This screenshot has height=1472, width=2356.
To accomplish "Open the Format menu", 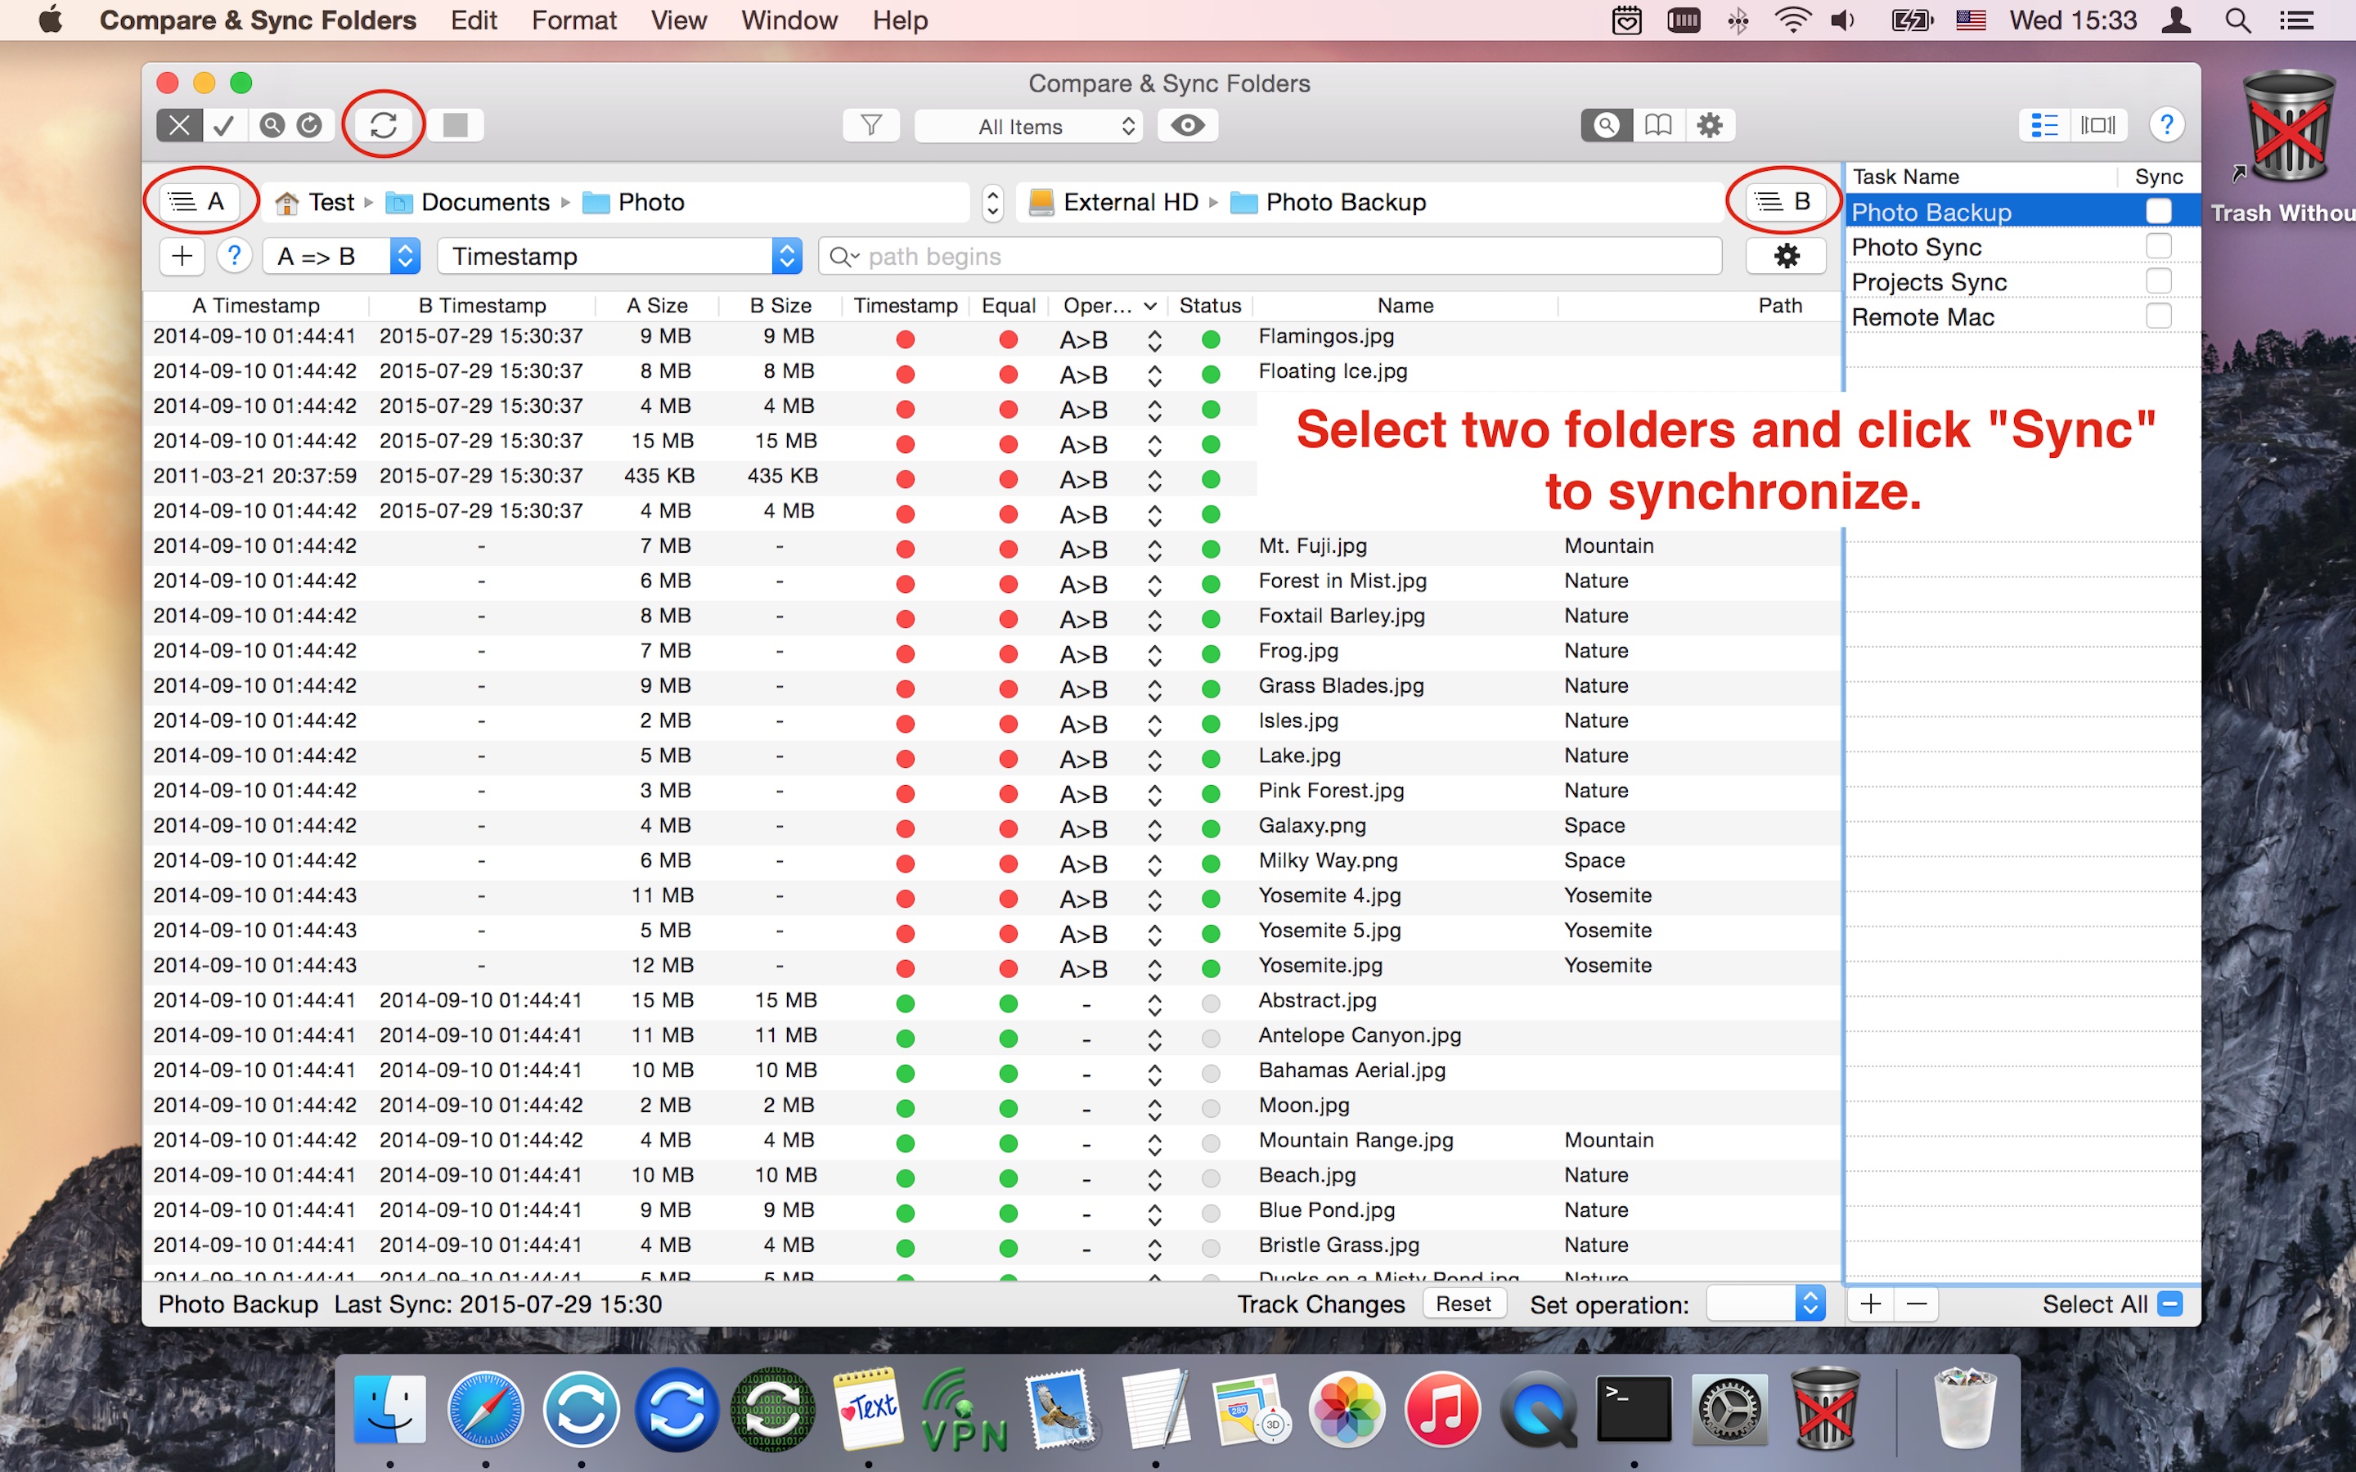I will [573, 20].
